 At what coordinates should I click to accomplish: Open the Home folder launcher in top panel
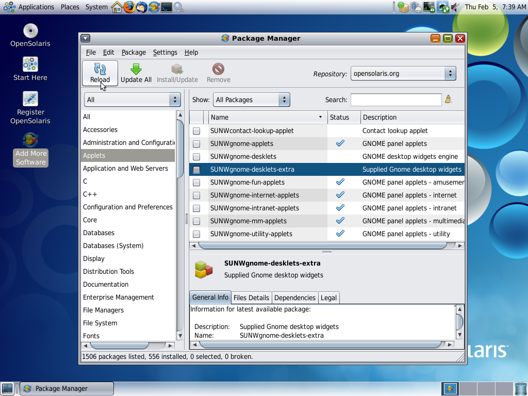117,7
